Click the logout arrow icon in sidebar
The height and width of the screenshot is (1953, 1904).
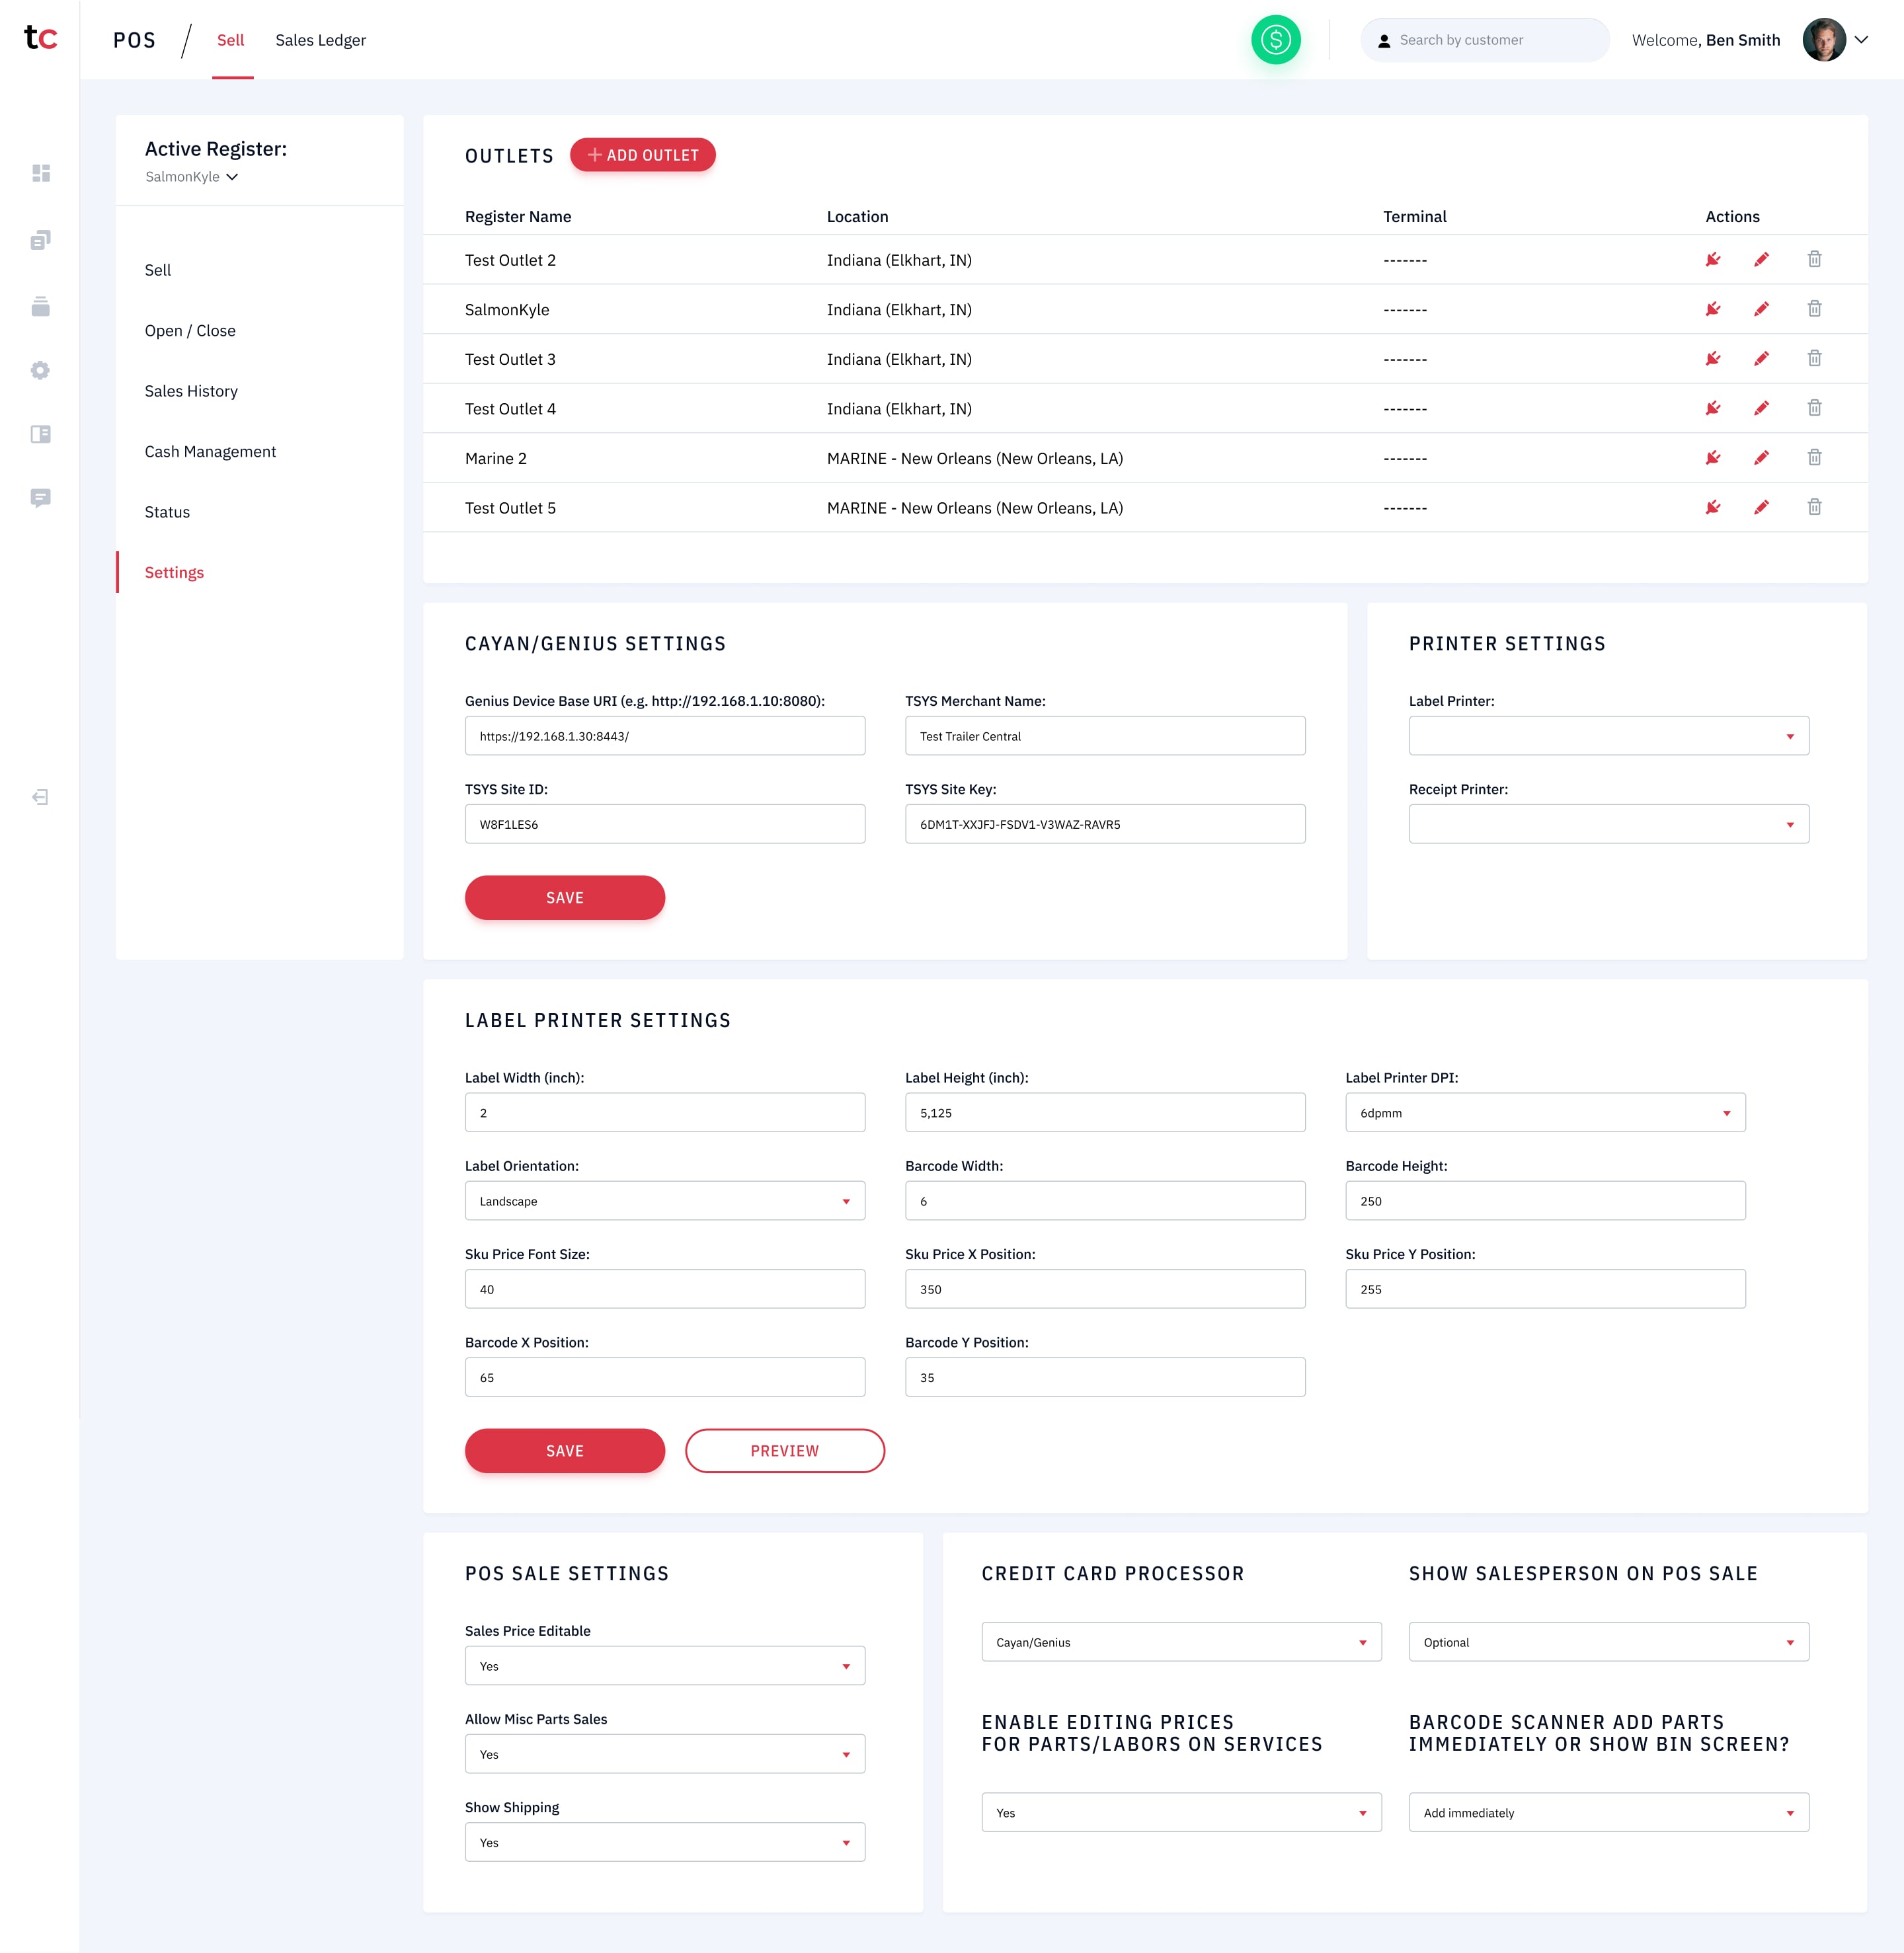pos(41,796)
